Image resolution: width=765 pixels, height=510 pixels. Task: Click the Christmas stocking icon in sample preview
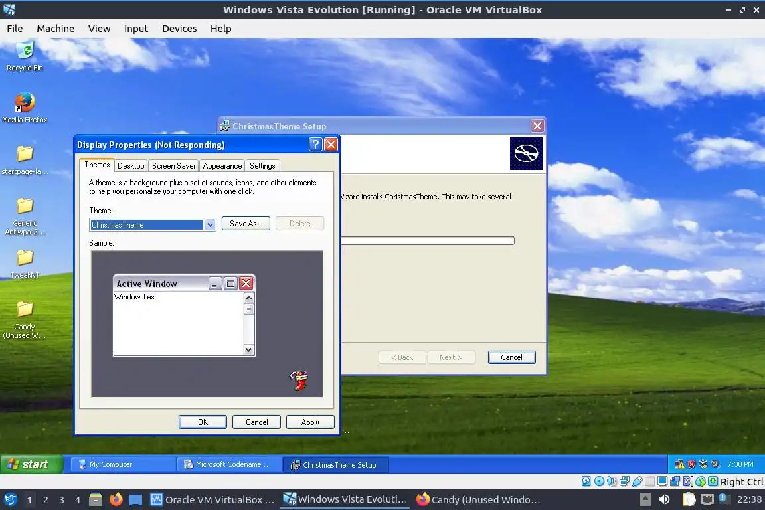[299, 381]
